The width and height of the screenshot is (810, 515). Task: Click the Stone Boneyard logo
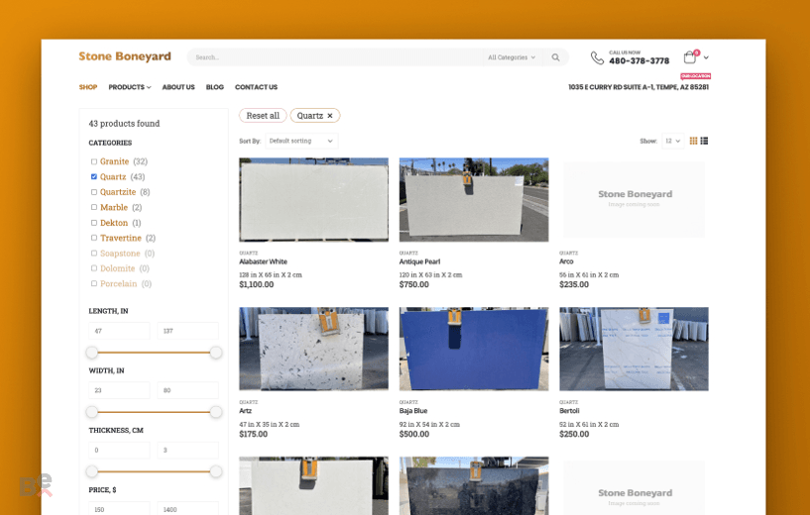[125, 56]
